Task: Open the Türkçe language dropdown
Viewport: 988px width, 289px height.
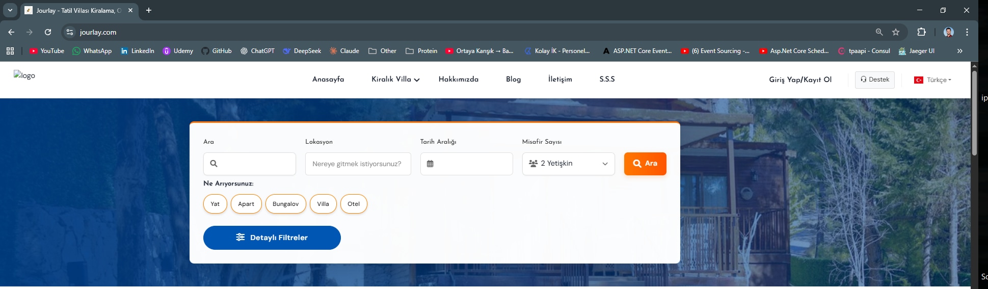Action: point(933,80)
